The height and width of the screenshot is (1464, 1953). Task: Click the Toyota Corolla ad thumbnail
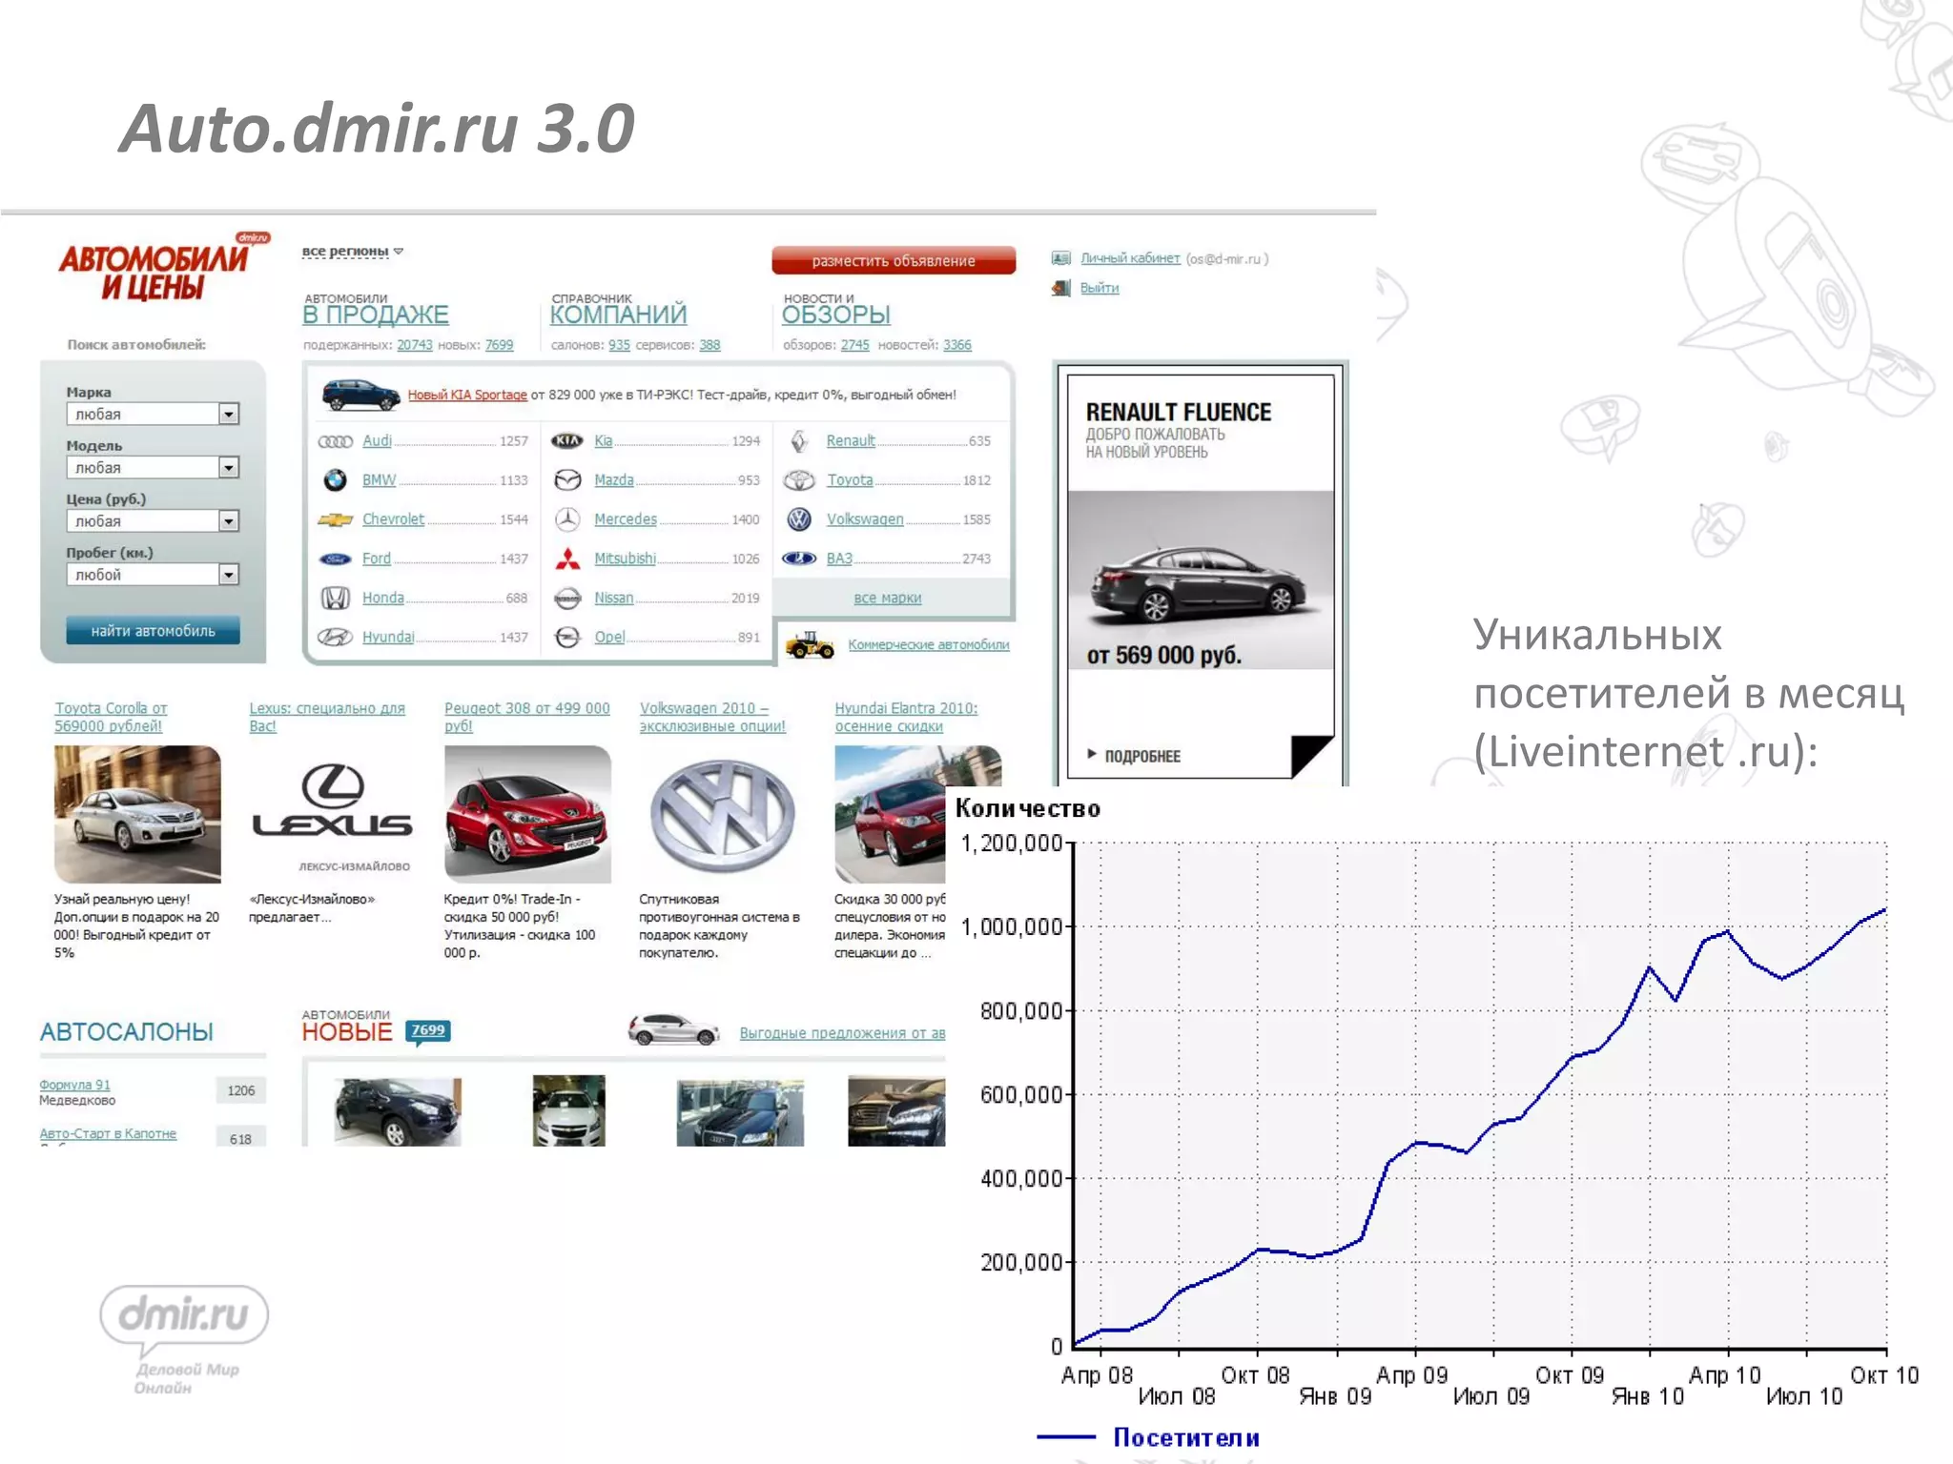pyautogui.click(x=137, y=814)
